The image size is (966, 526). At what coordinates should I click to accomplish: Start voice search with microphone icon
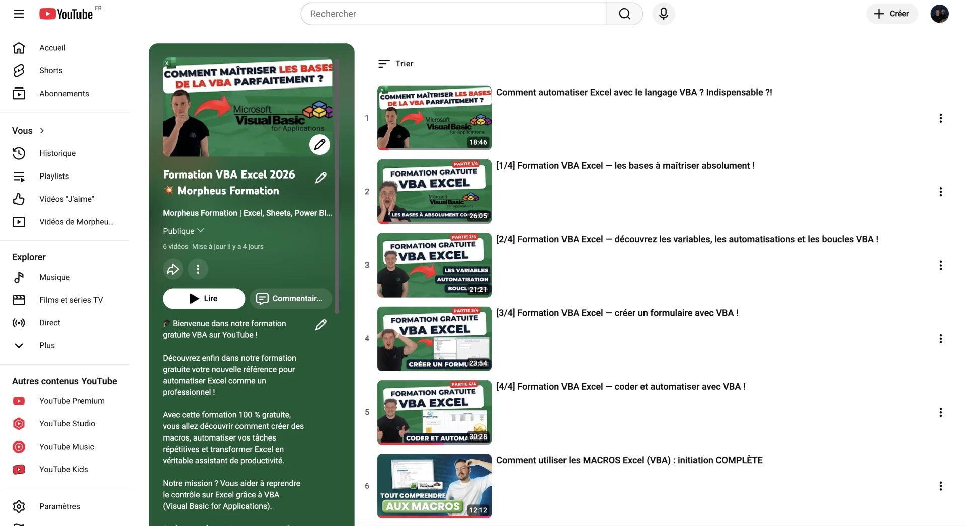[664, 14]
